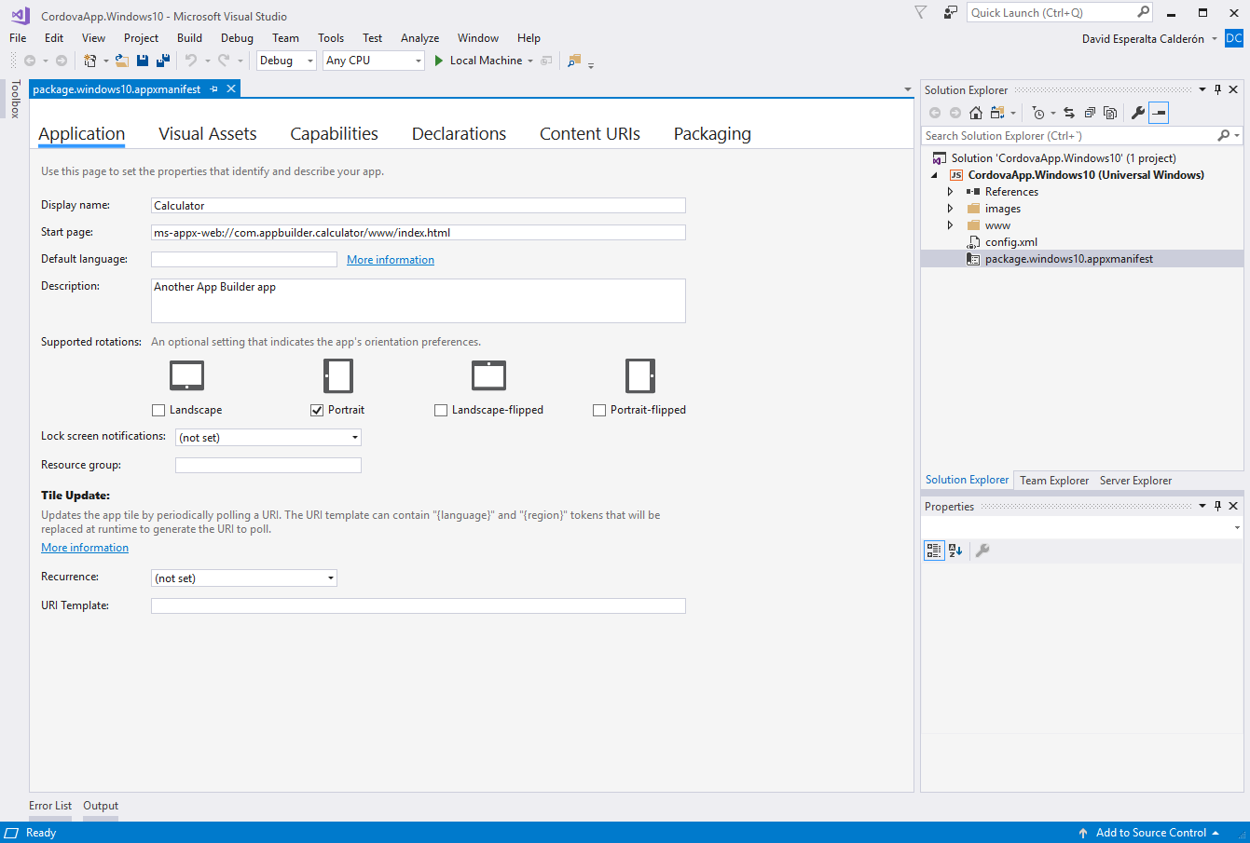Follow More information link beside Default language
1250x843 pixels.
pos(391,260)
